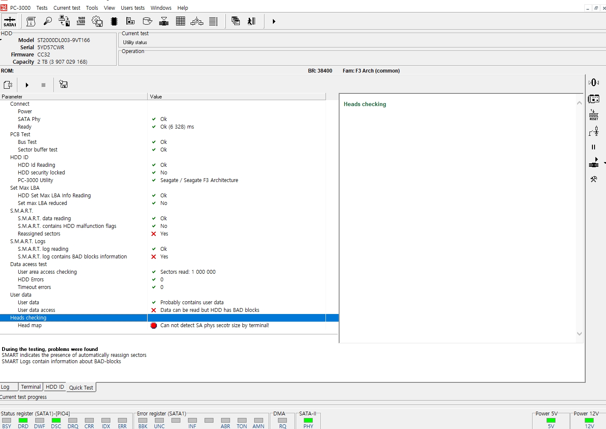Select the Head map row

(x=30, y=325)
